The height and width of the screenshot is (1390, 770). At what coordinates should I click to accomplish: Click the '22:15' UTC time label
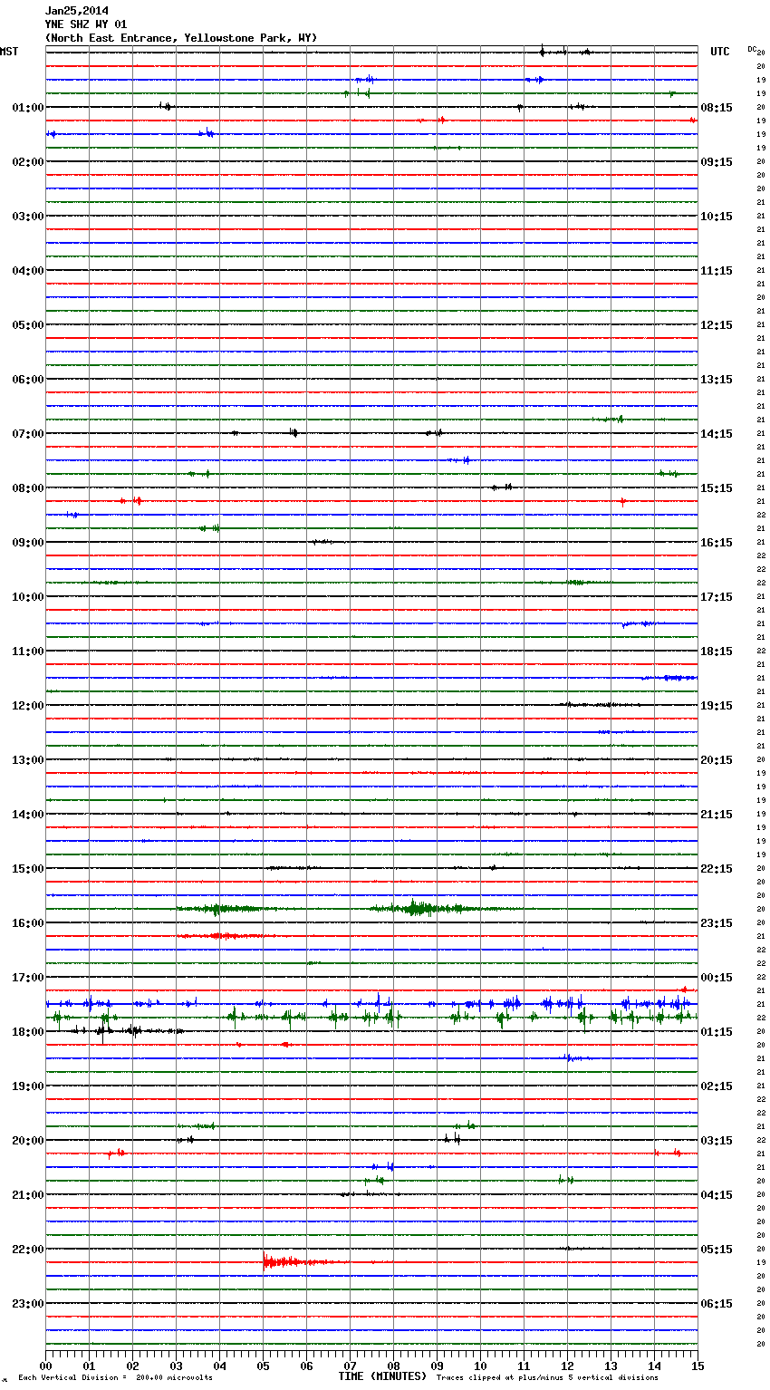click(x=717, y=869)
